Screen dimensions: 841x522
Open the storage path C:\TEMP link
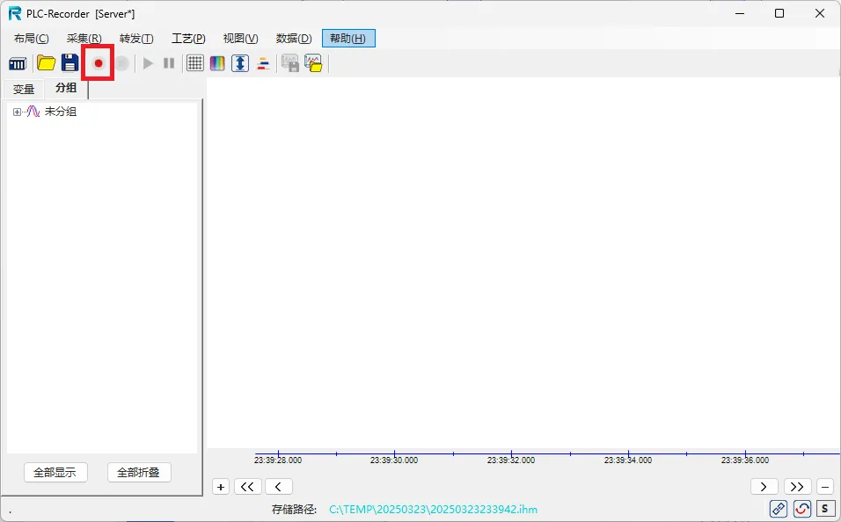433,509
